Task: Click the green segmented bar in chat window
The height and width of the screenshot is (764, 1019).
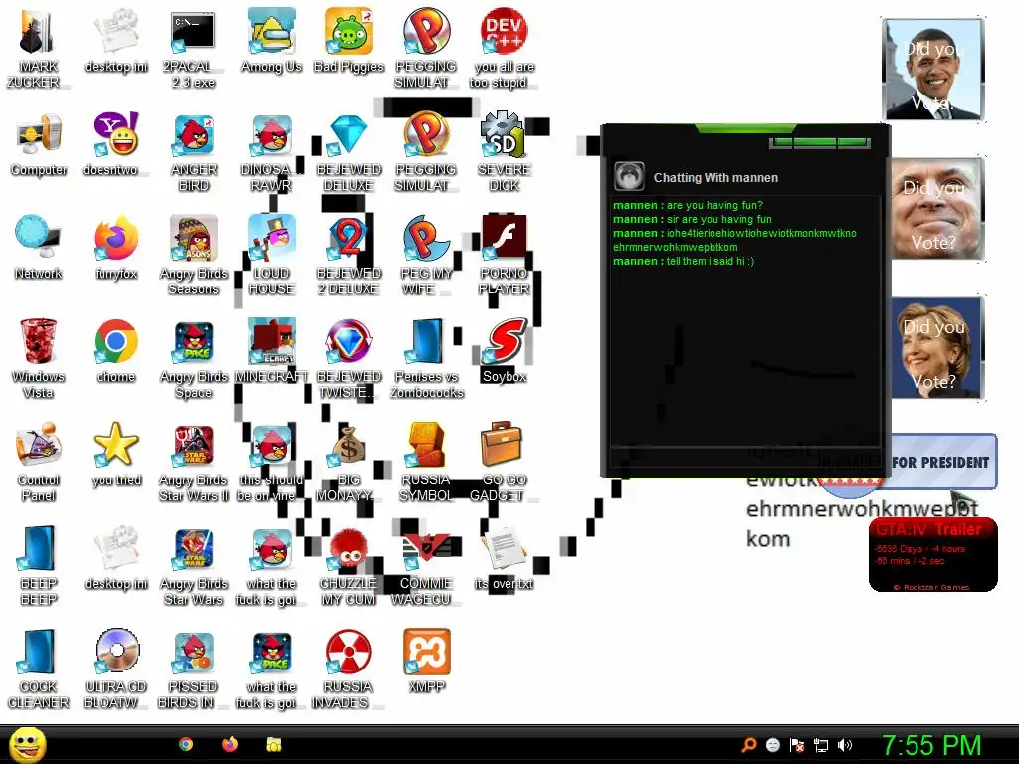Action: point(820,143)
